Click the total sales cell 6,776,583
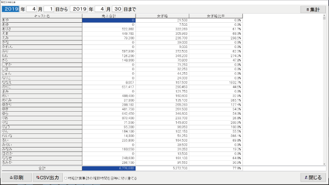The height and width of the screenshot is (185, 329). tap(109, 168)
